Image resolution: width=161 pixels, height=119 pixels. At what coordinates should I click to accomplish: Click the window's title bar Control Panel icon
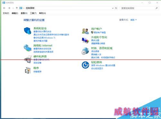pos(4,3)
